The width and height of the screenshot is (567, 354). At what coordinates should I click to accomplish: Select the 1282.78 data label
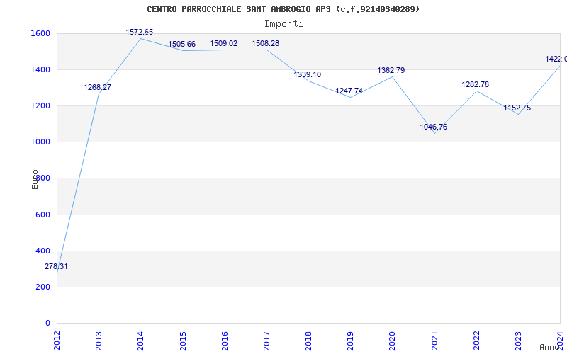[x=476, y=84]
